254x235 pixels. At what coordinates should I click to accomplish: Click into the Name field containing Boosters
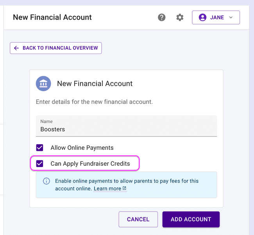pos(126,129)
